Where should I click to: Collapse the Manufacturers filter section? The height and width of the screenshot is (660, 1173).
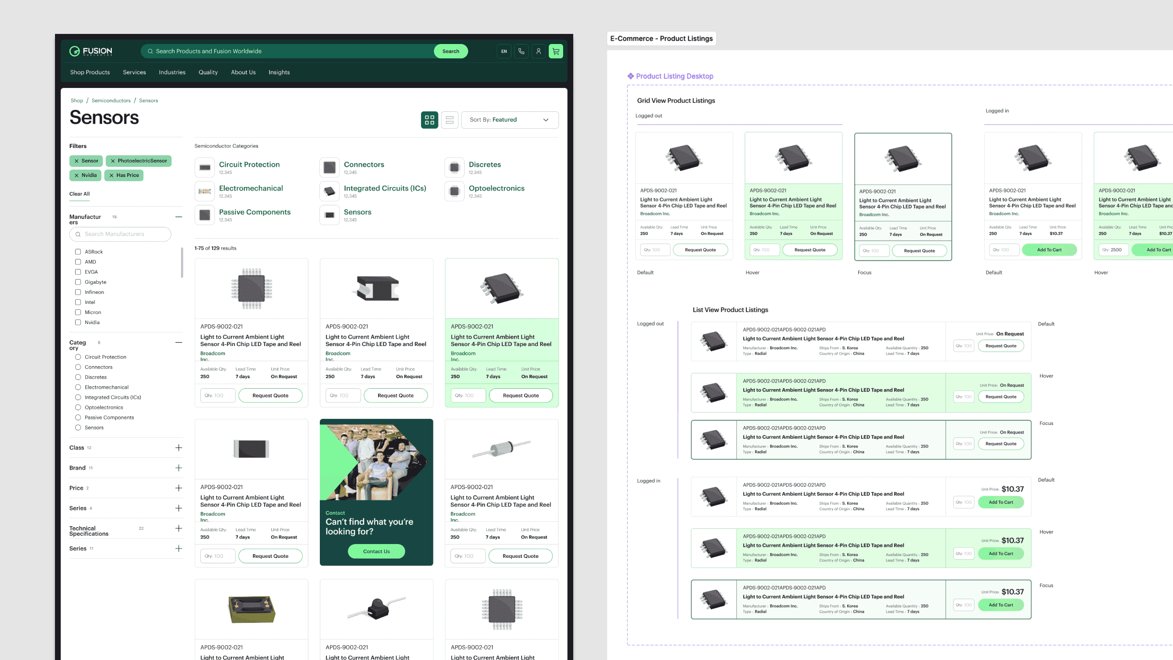(179, 217)
